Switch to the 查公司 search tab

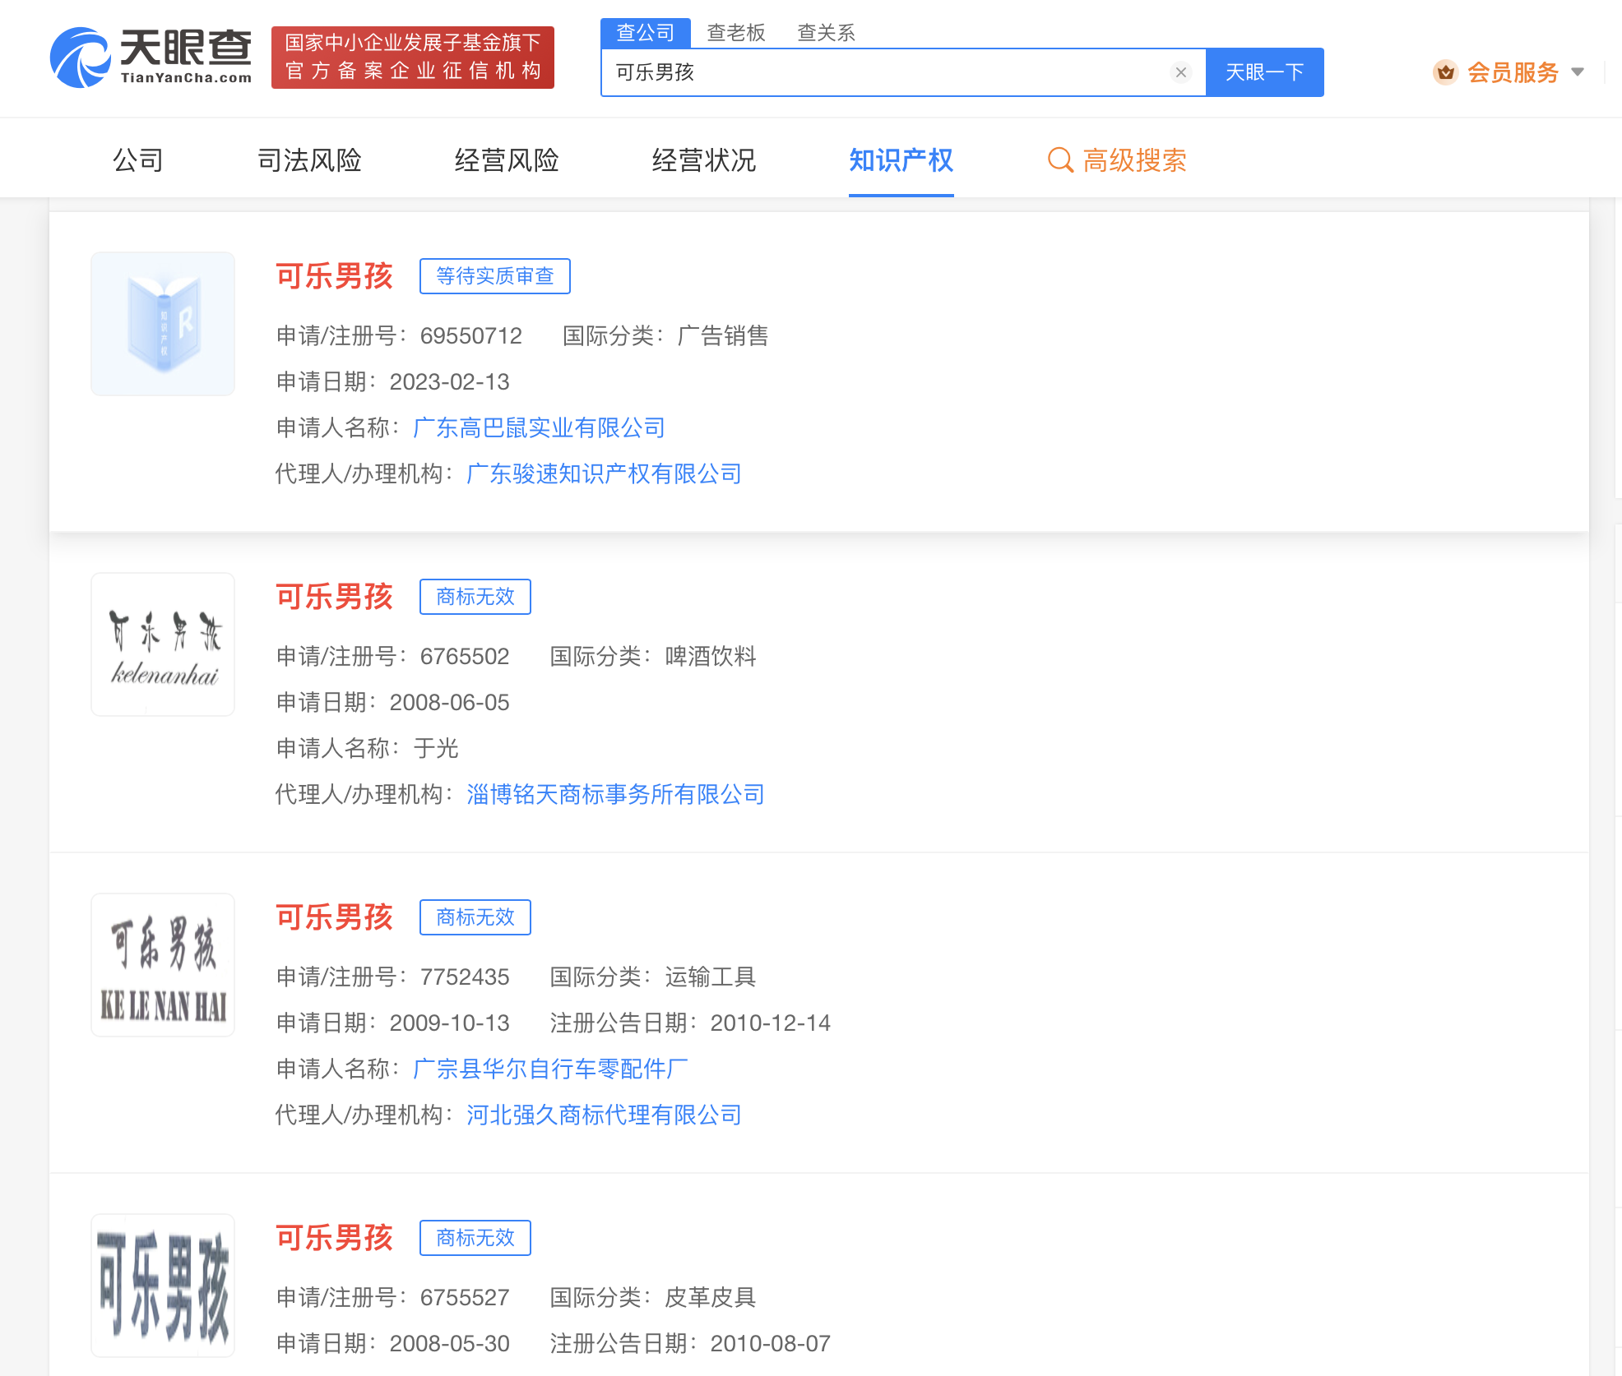click(646, 32)
